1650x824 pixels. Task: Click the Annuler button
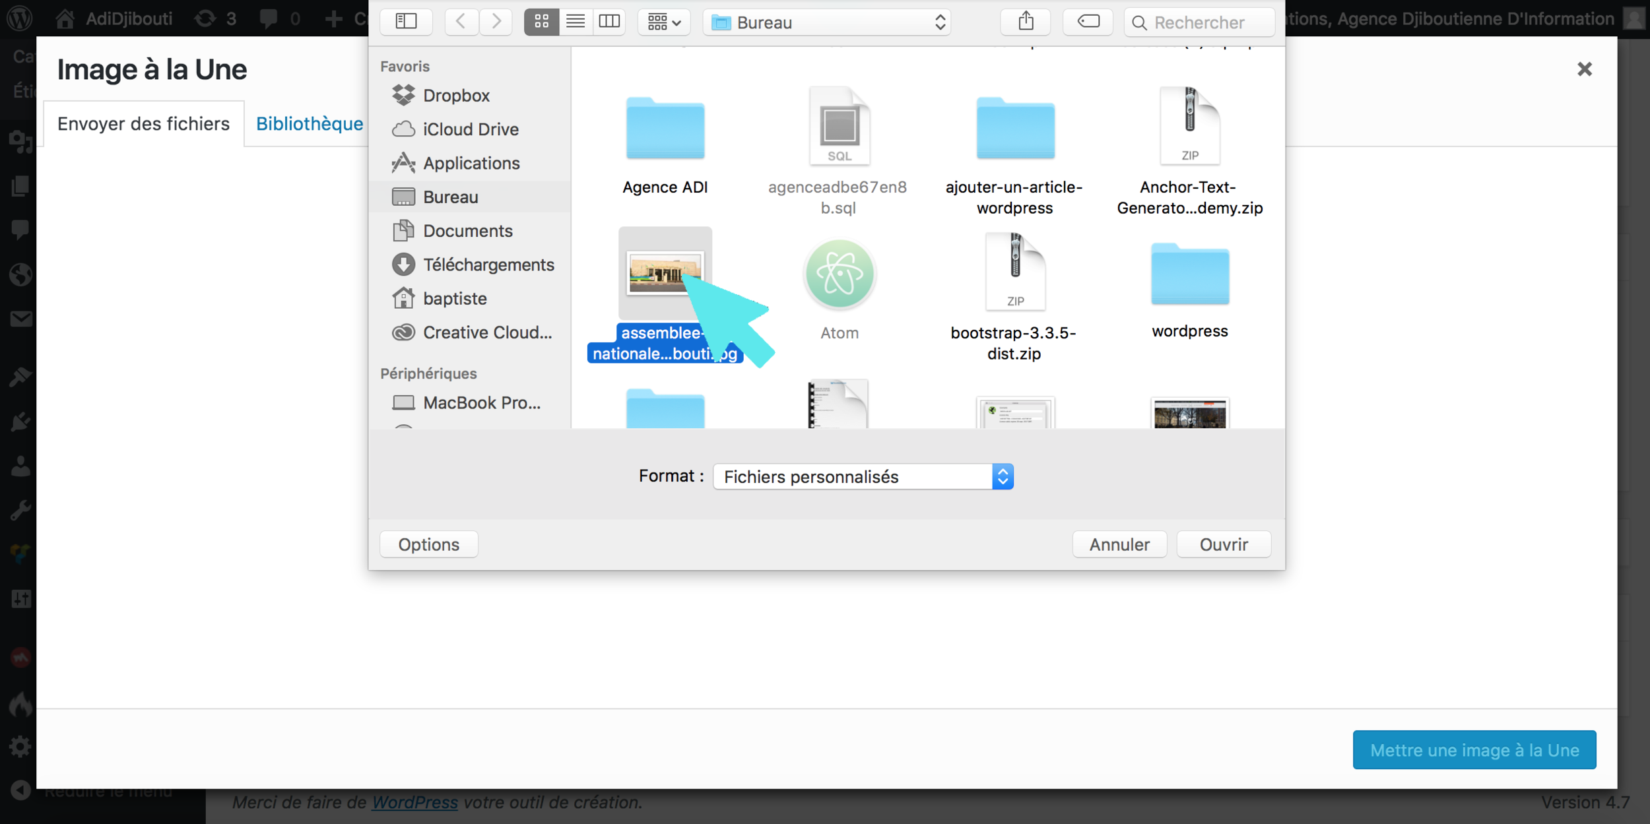[x=1119, y=544]
